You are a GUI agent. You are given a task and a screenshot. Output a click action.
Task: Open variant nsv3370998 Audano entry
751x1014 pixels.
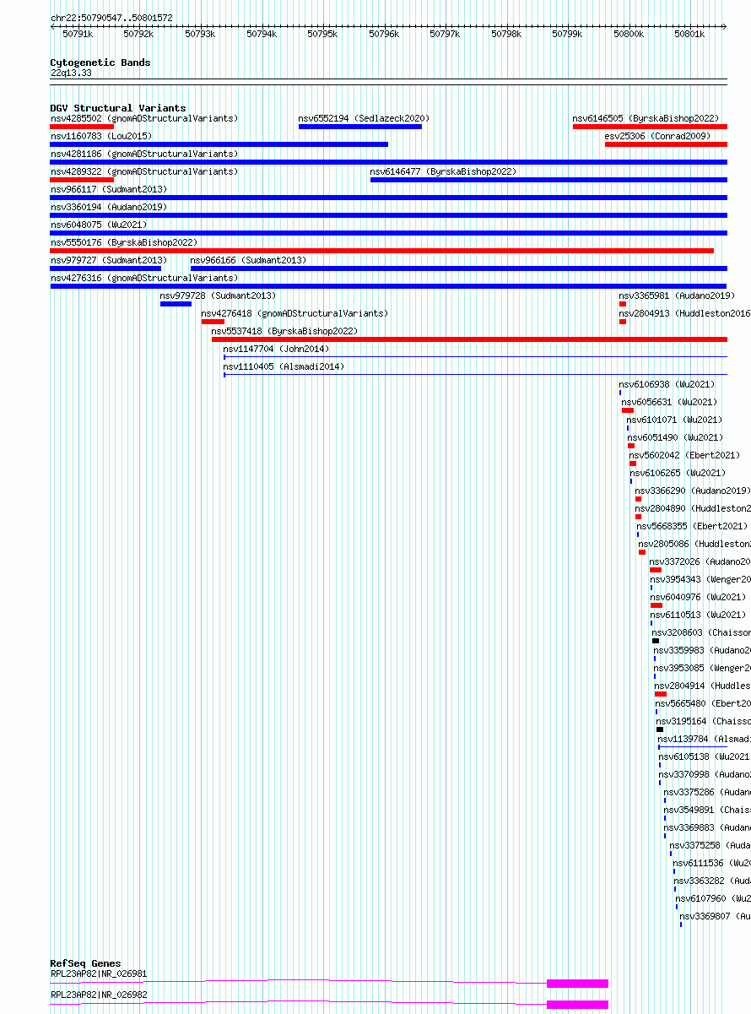coord(705,774)
